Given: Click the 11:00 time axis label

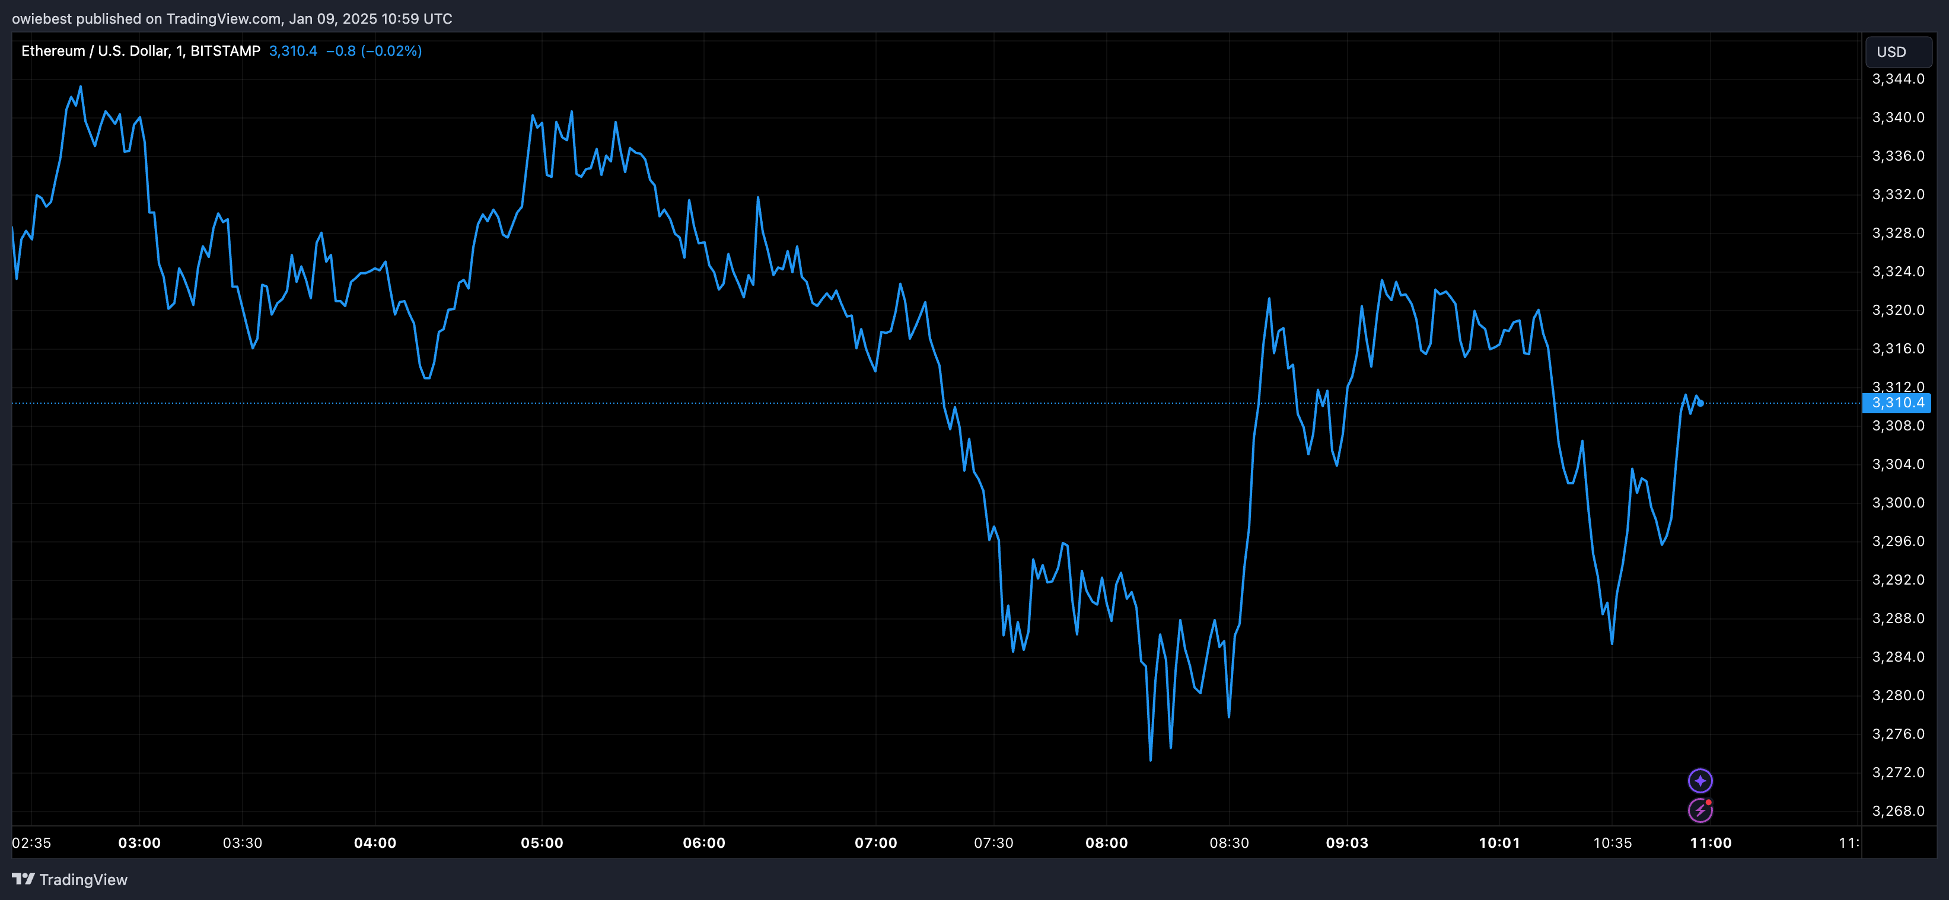Looking at the screenshot, I should [x=1710, y=842].
